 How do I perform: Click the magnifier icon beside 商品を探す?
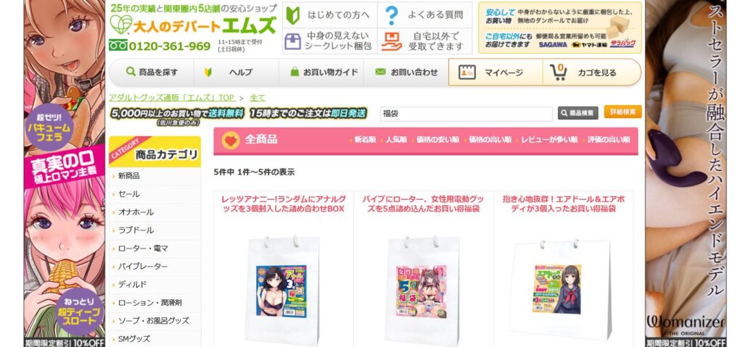pyautogui.click(x=131, y=72)
